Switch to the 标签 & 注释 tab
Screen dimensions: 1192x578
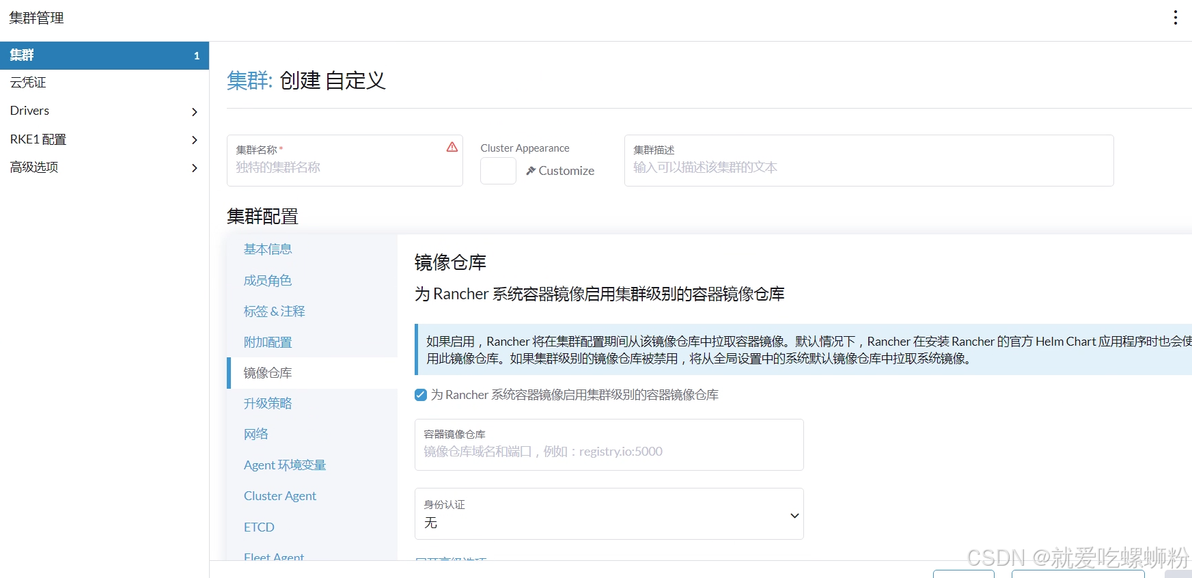point(275,312)
